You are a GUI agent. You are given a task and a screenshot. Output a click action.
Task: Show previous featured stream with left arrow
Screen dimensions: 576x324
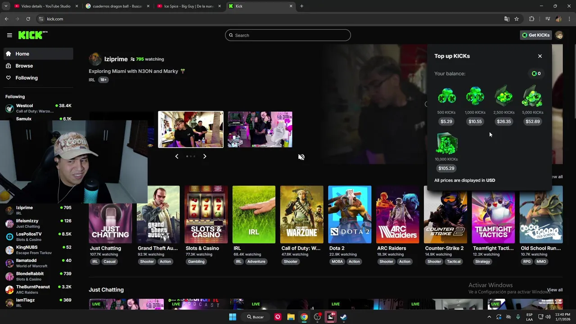(176, 156)
